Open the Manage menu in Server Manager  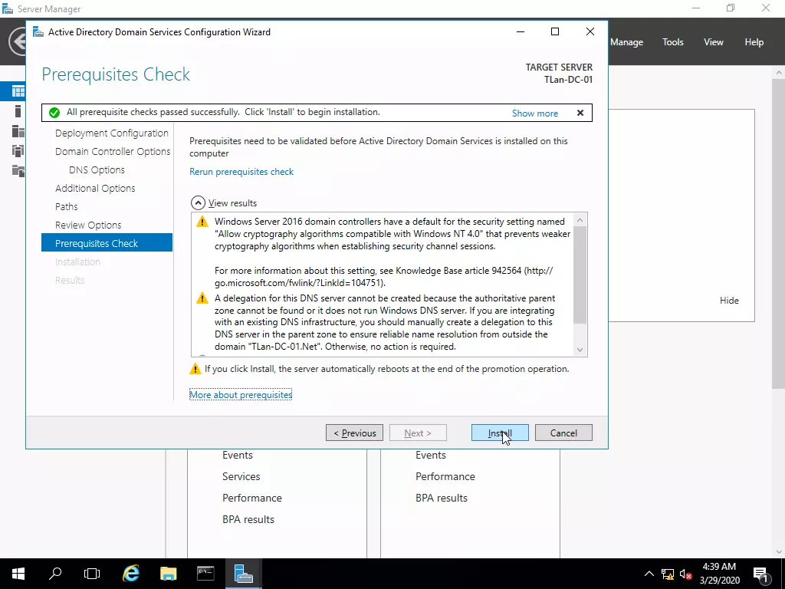tap(626, 42)
